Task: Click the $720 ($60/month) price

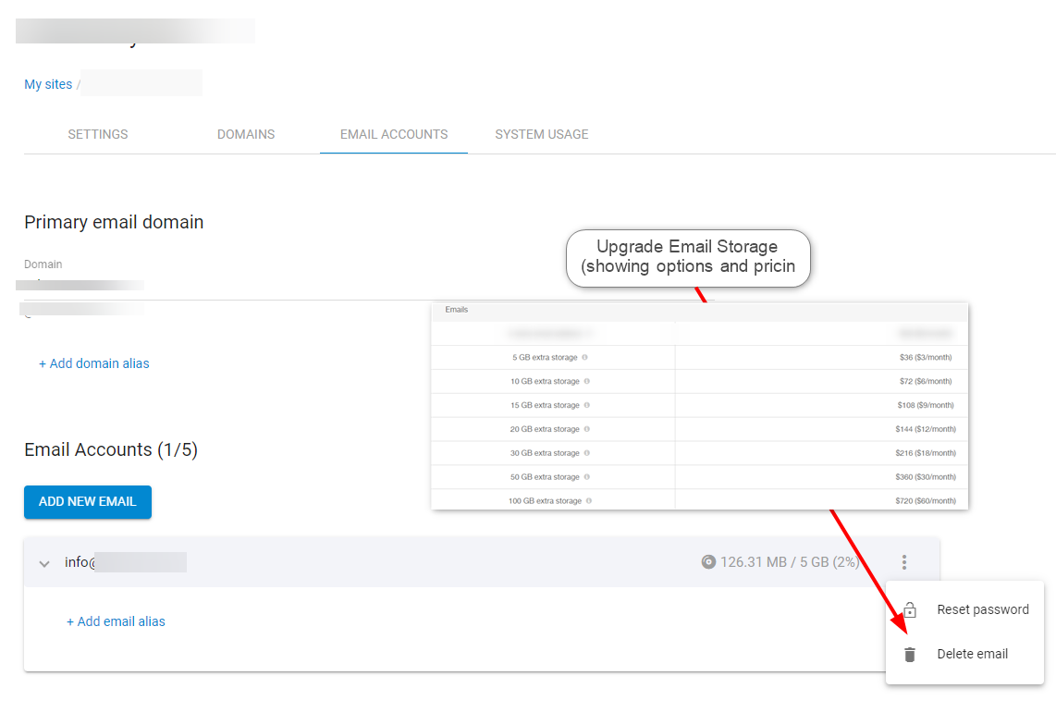Action: tap(926, 500)
